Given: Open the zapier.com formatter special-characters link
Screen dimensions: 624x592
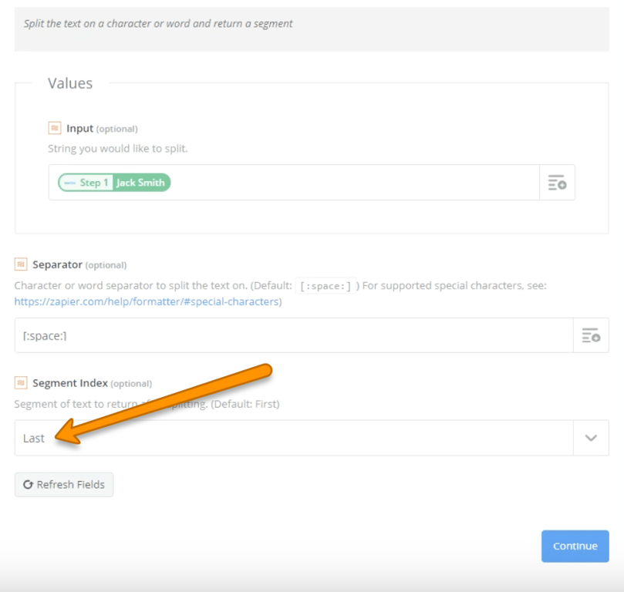Looking at the screenshot, I should point(146,301).
